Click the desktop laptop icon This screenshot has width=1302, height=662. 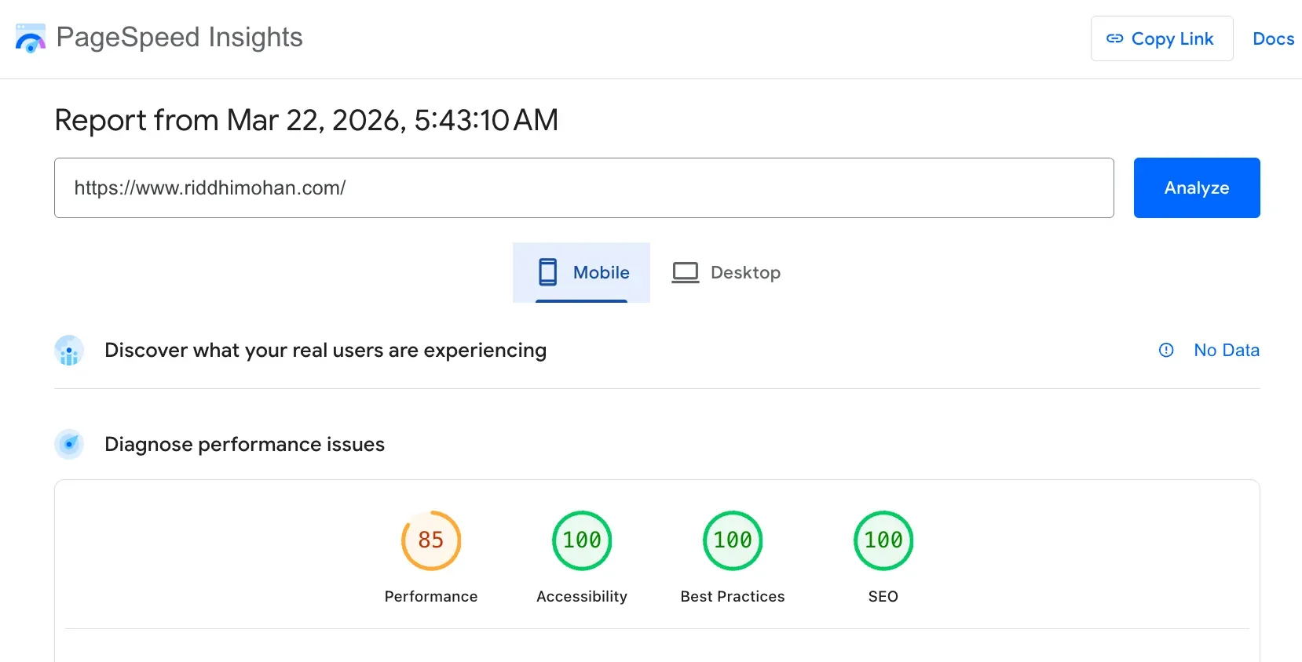(685, 273)
